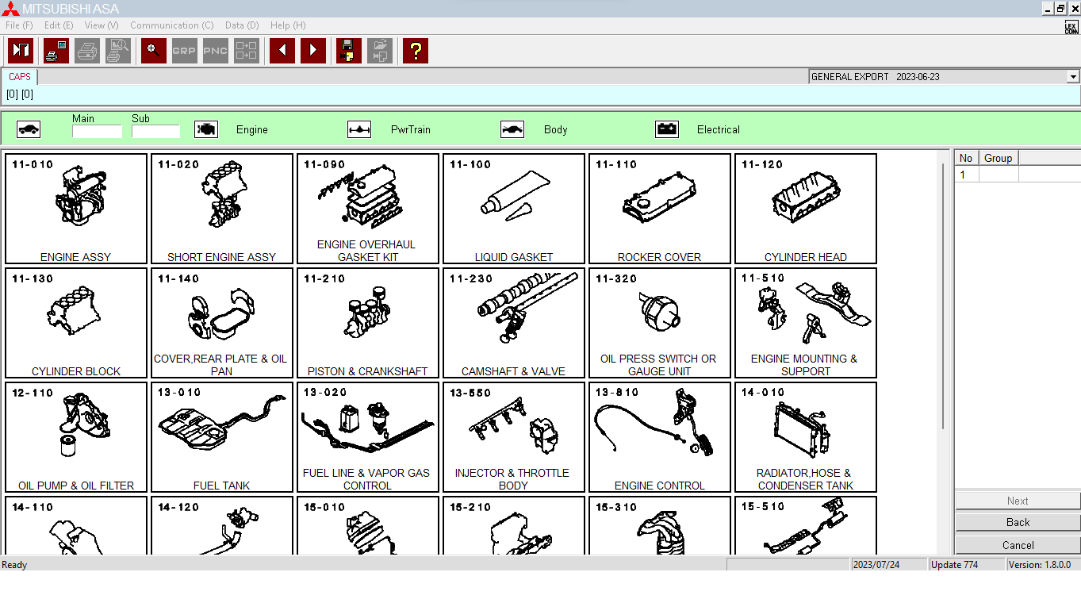
Task: Open the File menu
Action: click(19, 25)
